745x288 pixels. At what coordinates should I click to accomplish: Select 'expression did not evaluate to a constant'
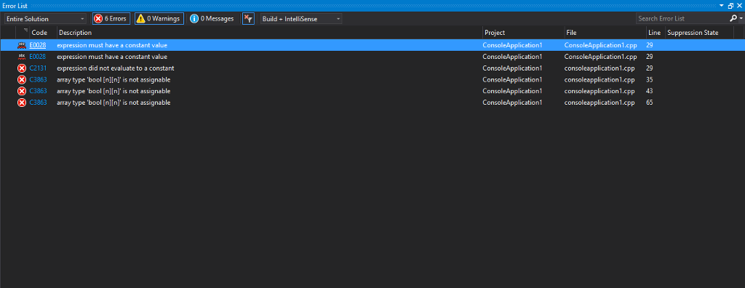[116, 68]
